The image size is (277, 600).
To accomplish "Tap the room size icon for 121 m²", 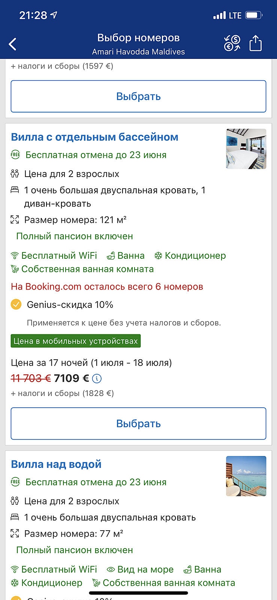I will pyautogui.click(x=15, y=220).
